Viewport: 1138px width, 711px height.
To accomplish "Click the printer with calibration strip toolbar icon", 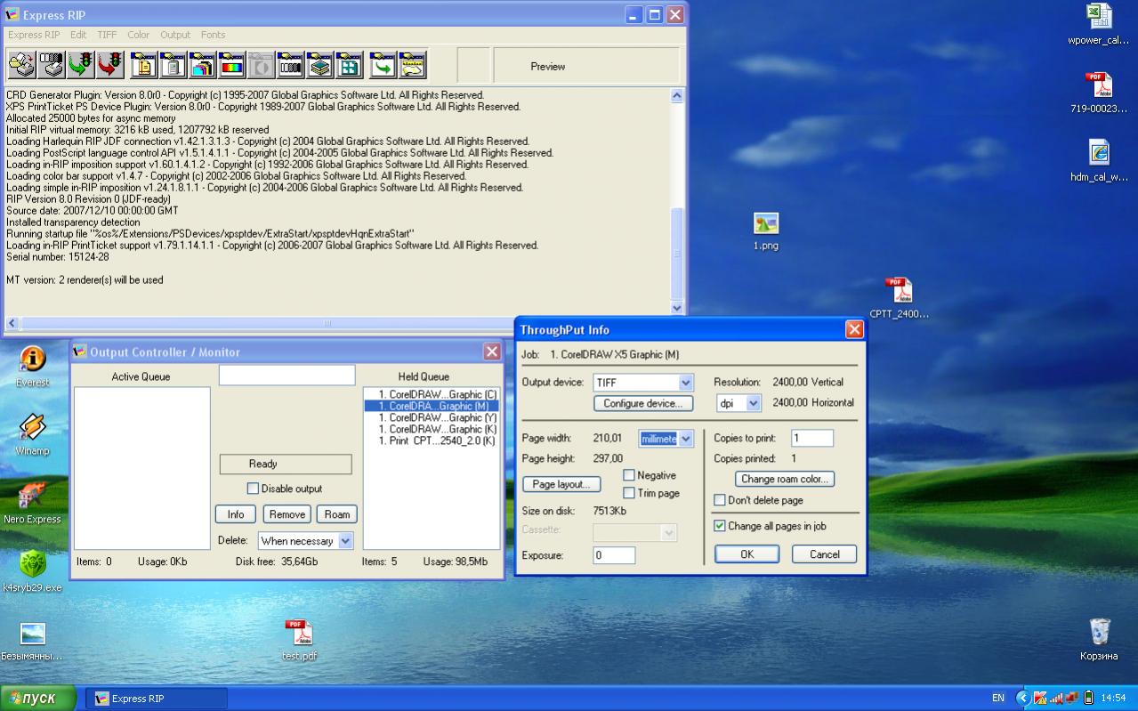I will coord(52,65).
